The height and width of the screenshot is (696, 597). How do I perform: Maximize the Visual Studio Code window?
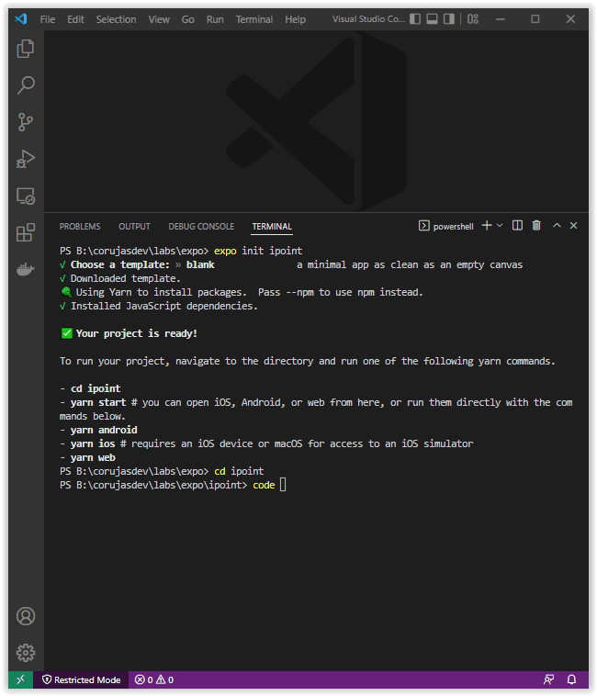535,19
